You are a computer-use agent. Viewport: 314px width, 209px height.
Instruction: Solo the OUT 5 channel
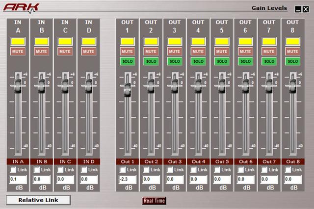221,61
